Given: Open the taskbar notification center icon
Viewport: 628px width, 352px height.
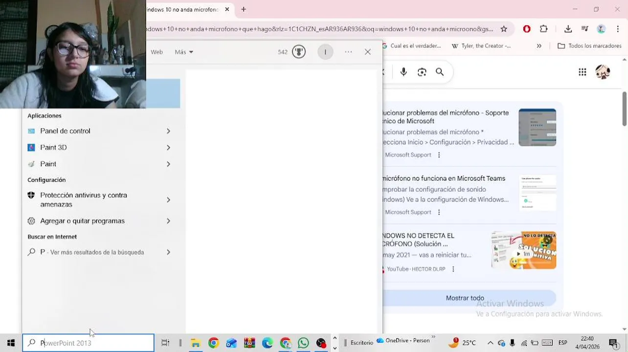Looking at the screenshot, I should click(x=613, y=343).
